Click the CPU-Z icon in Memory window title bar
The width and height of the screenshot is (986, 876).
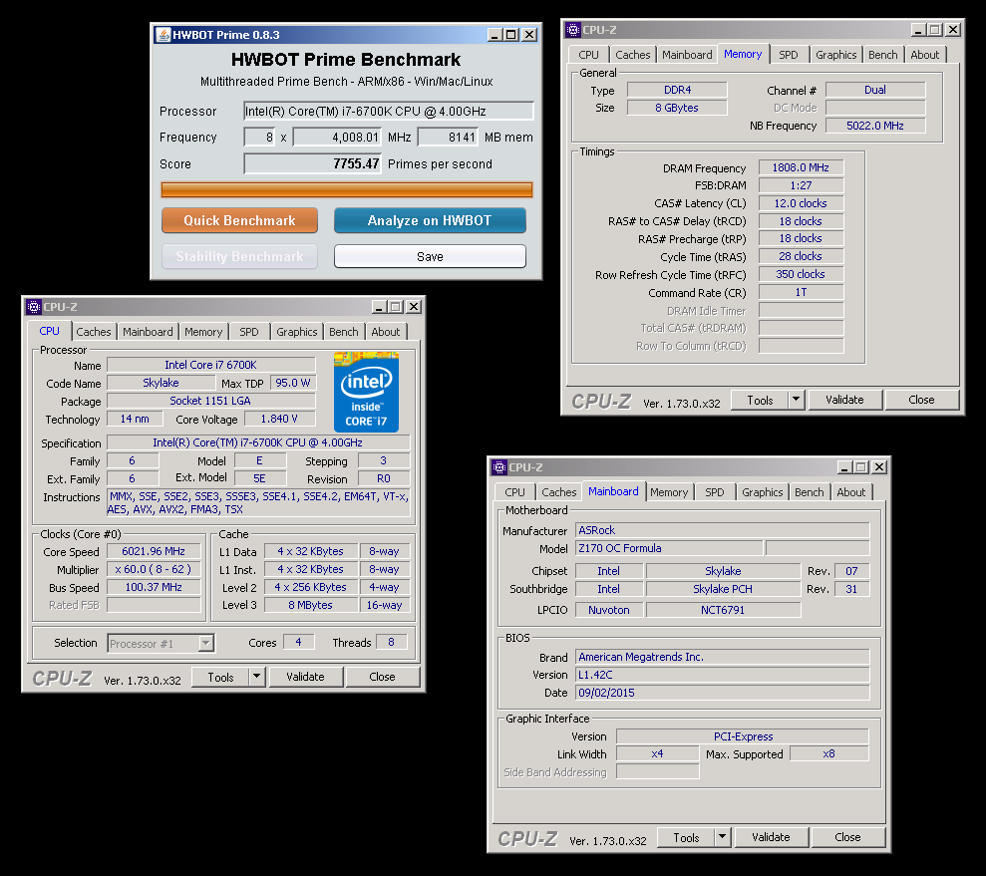click(573, 30)
